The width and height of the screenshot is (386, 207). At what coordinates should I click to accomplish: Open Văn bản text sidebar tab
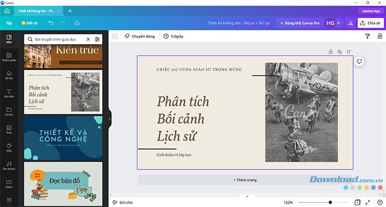click(x=9, y=93)
